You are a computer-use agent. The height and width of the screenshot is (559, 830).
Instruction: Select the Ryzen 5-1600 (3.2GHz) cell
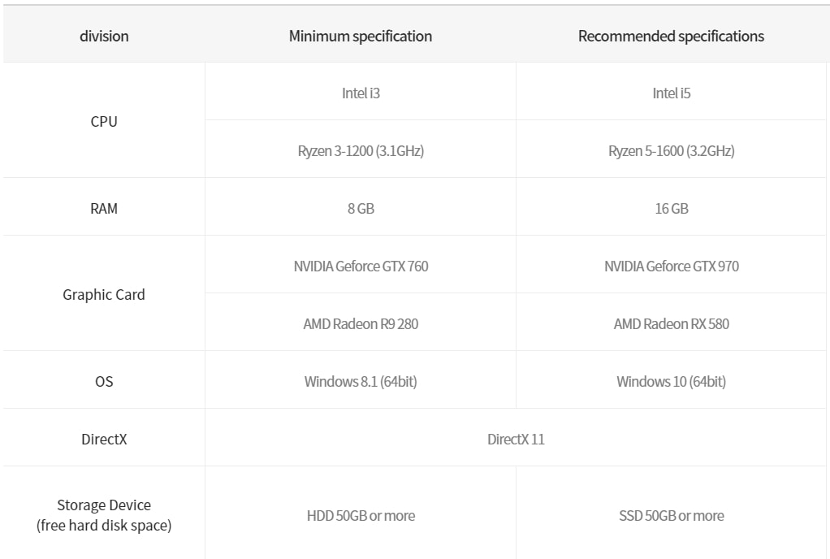click(x=672, y=151)
